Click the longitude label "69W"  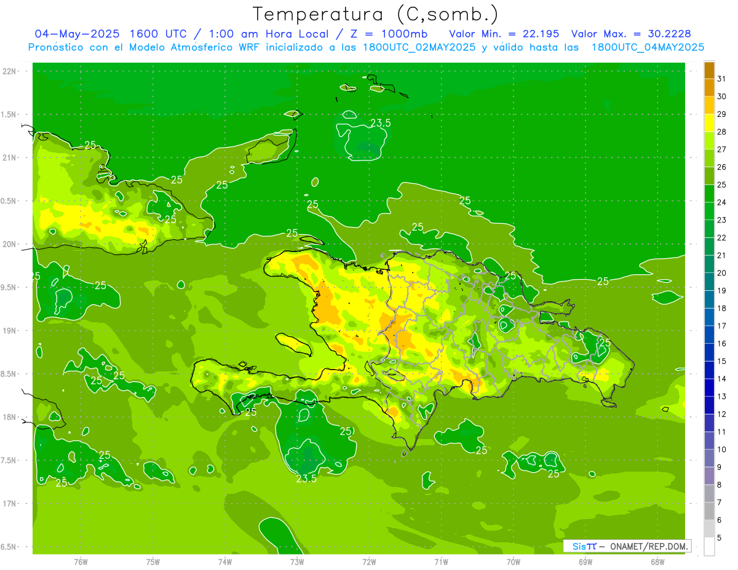click(x=585, y=561)
